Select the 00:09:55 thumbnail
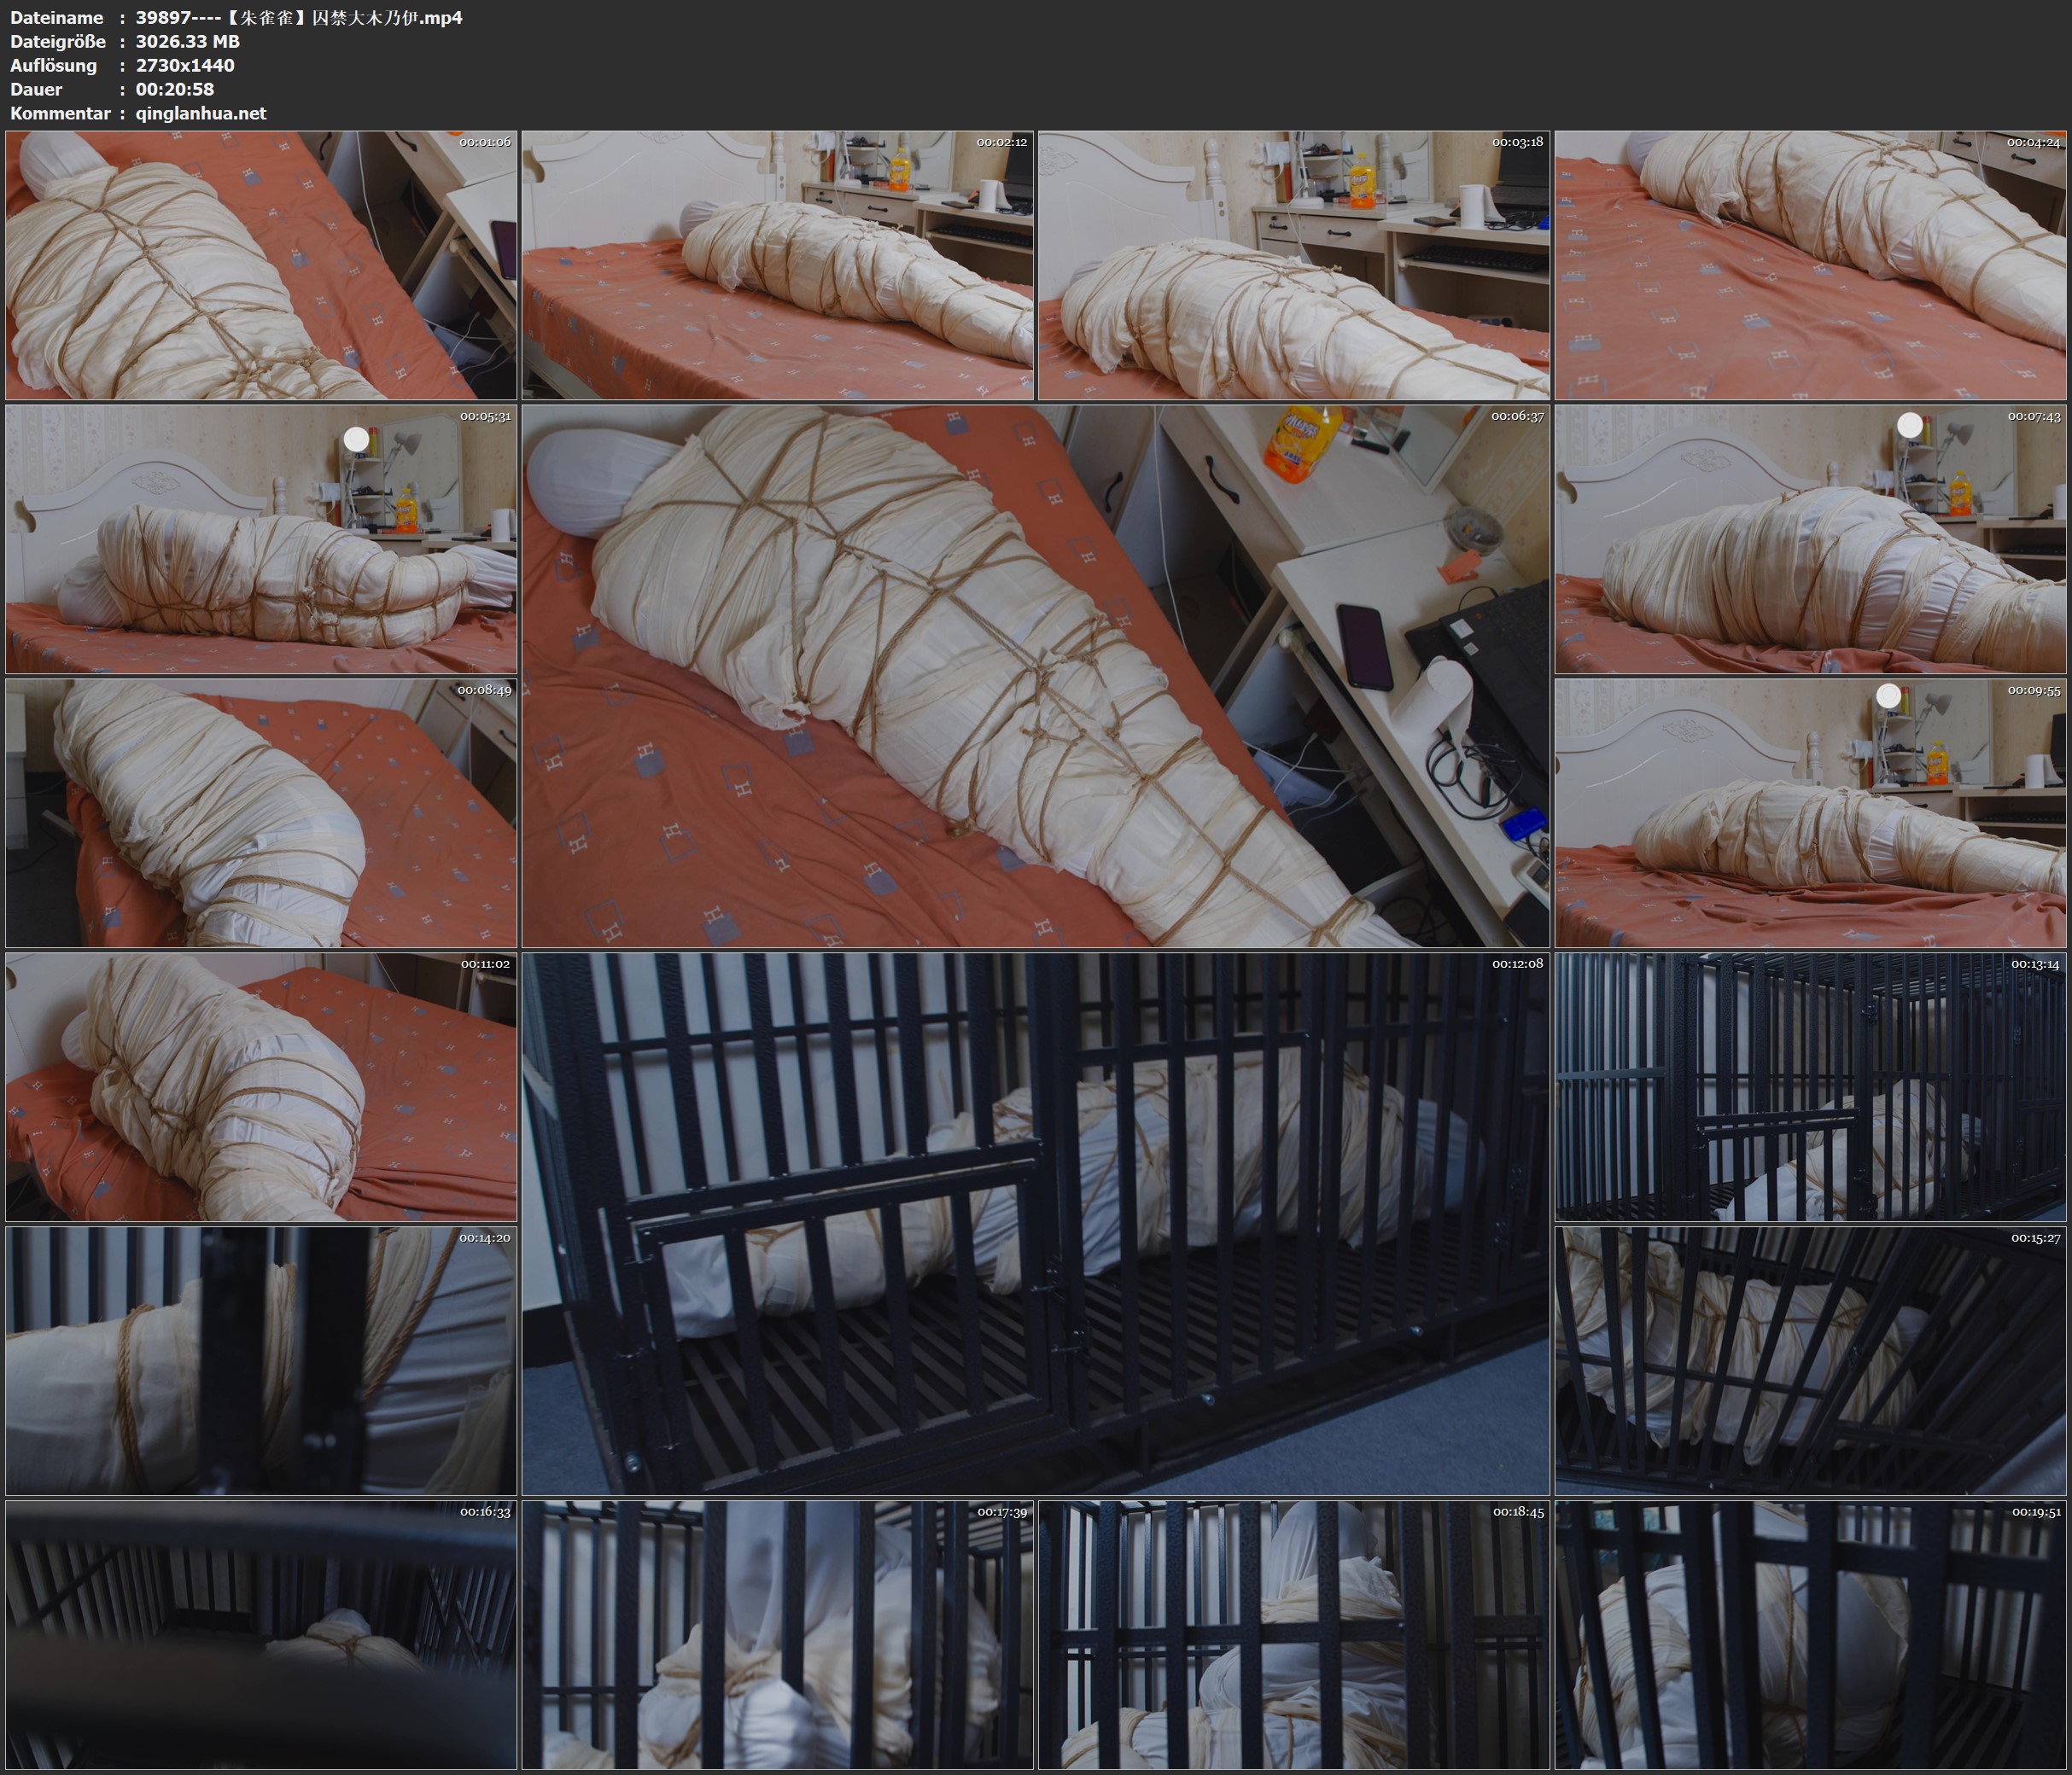Image resolution: width=2072 pixels, height=1775 pixels. click(x=1811, y=813)
